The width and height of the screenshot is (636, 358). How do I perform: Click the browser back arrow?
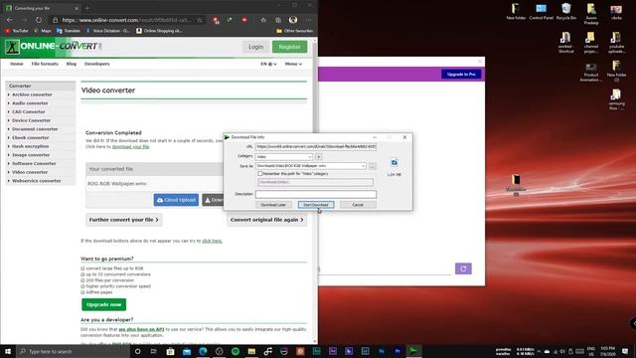point(9,20)
